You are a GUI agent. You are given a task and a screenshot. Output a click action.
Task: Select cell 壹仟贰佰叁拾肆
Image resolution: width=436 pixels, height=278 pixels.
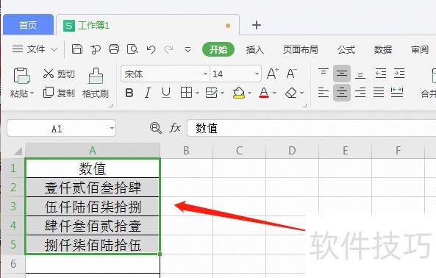point(93,188)
